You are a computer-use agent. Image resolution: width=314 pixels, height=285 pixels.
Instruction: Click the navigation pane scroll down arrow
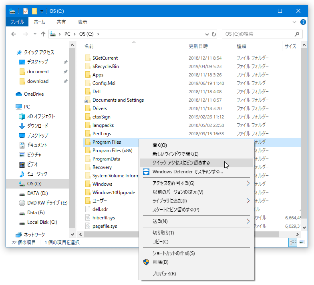[72, 235]
